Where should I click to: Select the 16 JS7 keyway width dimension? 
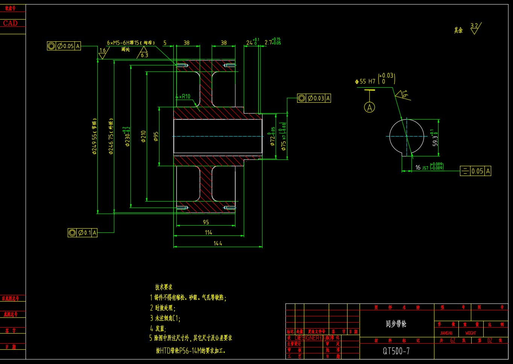tap(429, 167)
